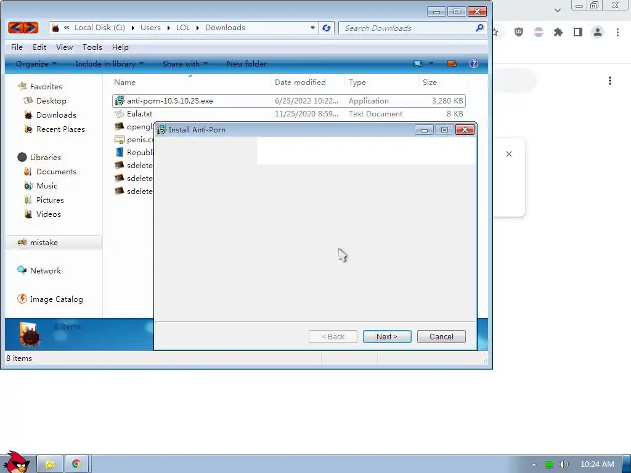Click the Search Downloads input field

pyautogui.click(x=412, y=28)
